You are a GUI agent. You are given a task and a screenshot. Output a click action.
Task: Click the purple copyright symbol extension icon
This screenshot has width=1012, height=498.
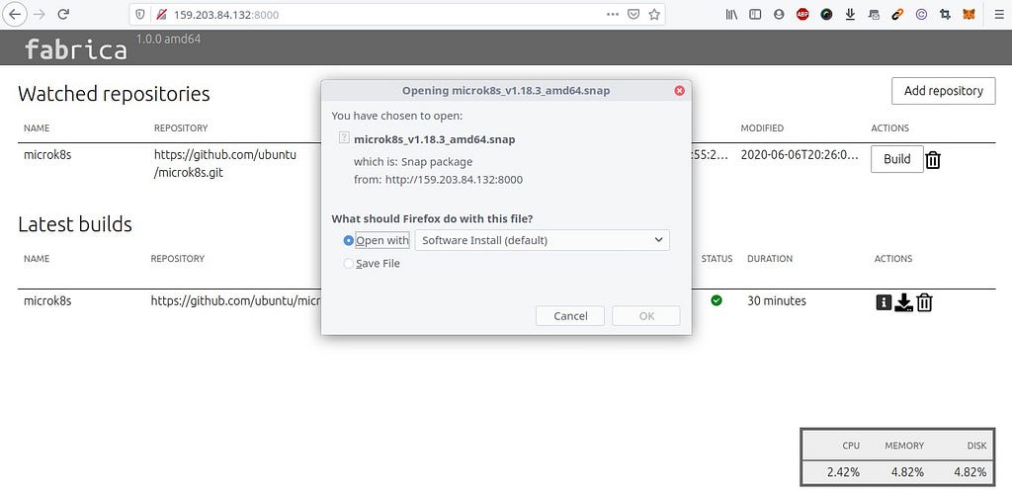(922, 14)
